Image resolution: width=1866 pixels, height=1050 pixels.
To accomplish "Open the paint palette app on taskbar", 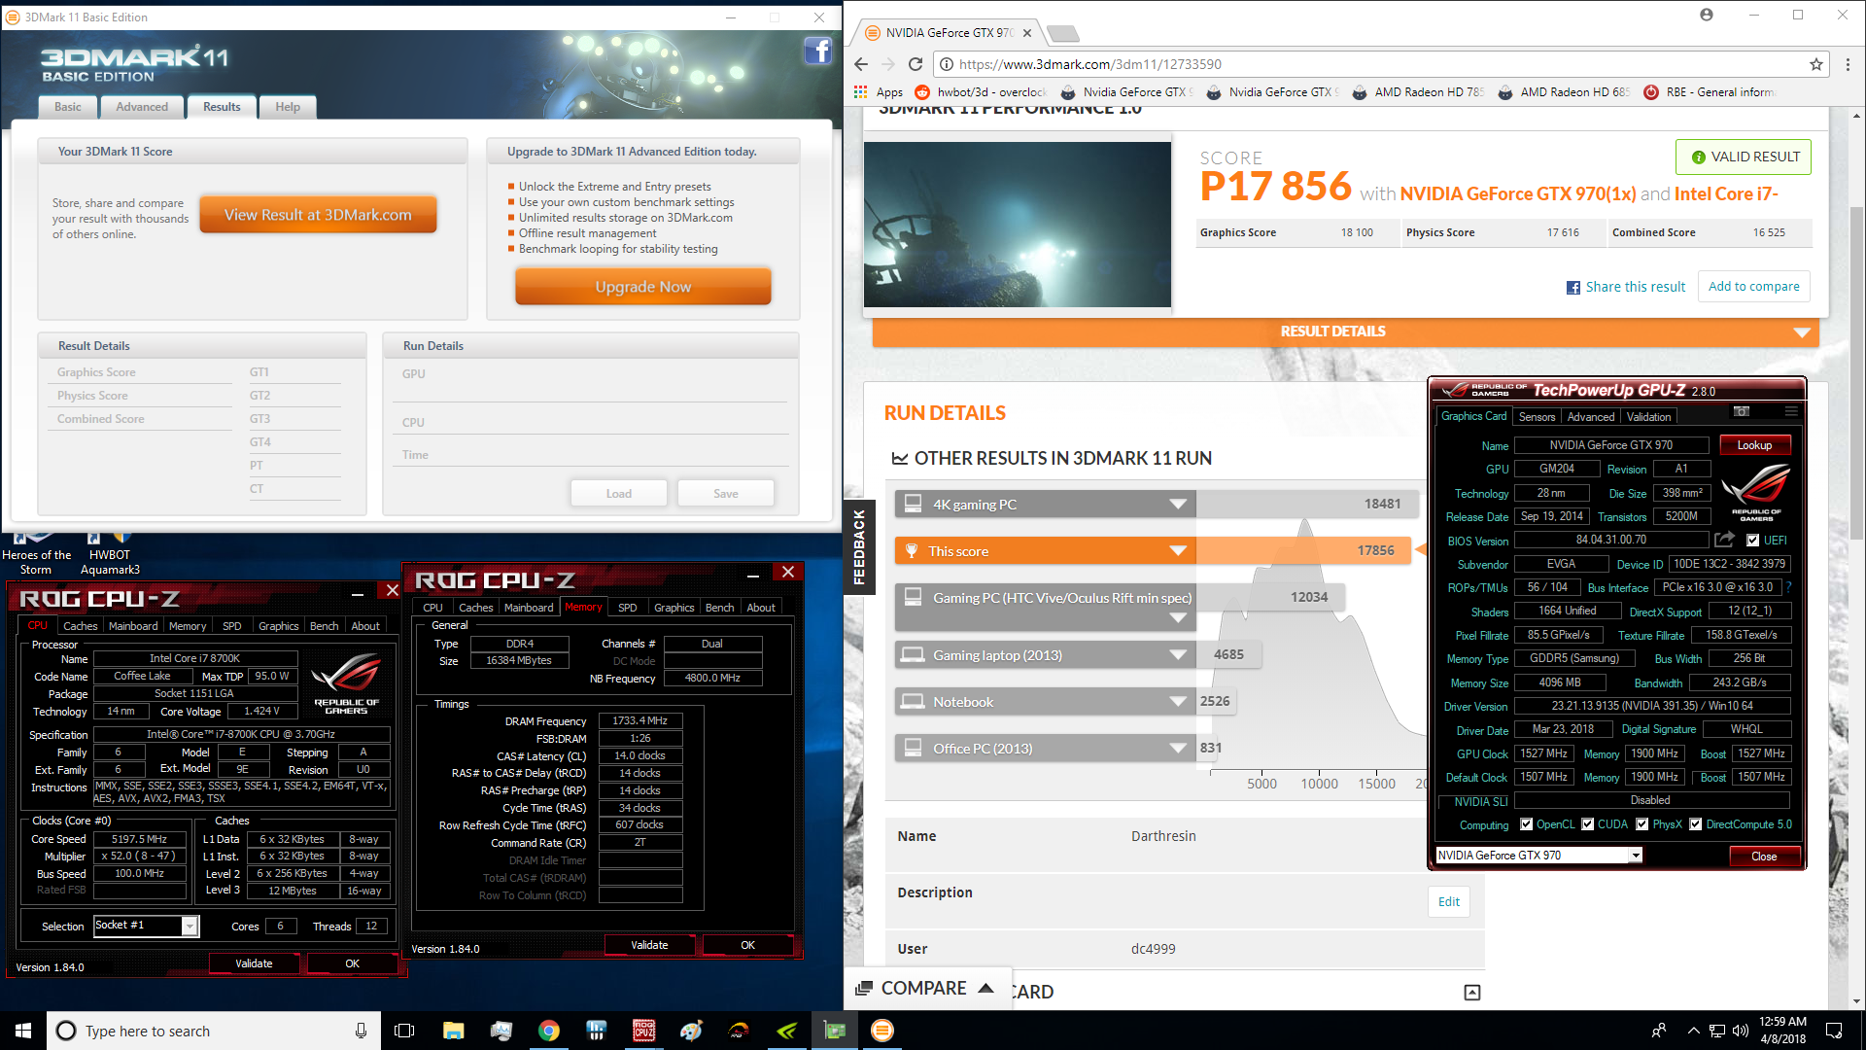I will 691,1031.
